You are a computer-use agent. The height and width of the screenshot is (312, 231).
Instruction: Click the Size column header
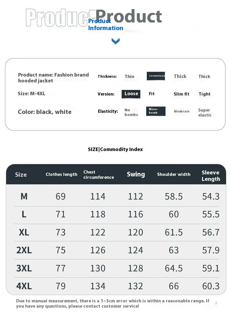tap(21, 175)
